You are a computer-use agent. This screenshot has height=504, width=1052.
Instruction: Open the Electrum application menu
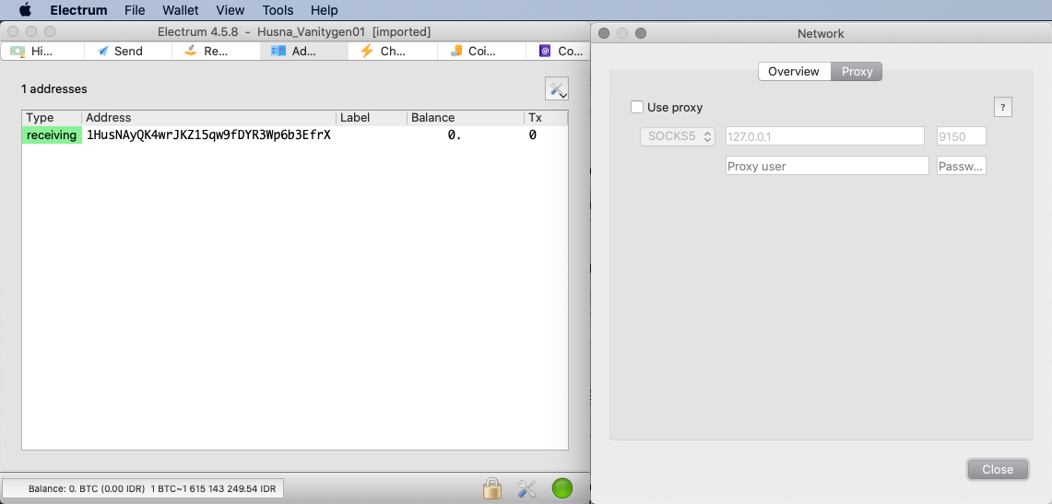tap(78, 10)
